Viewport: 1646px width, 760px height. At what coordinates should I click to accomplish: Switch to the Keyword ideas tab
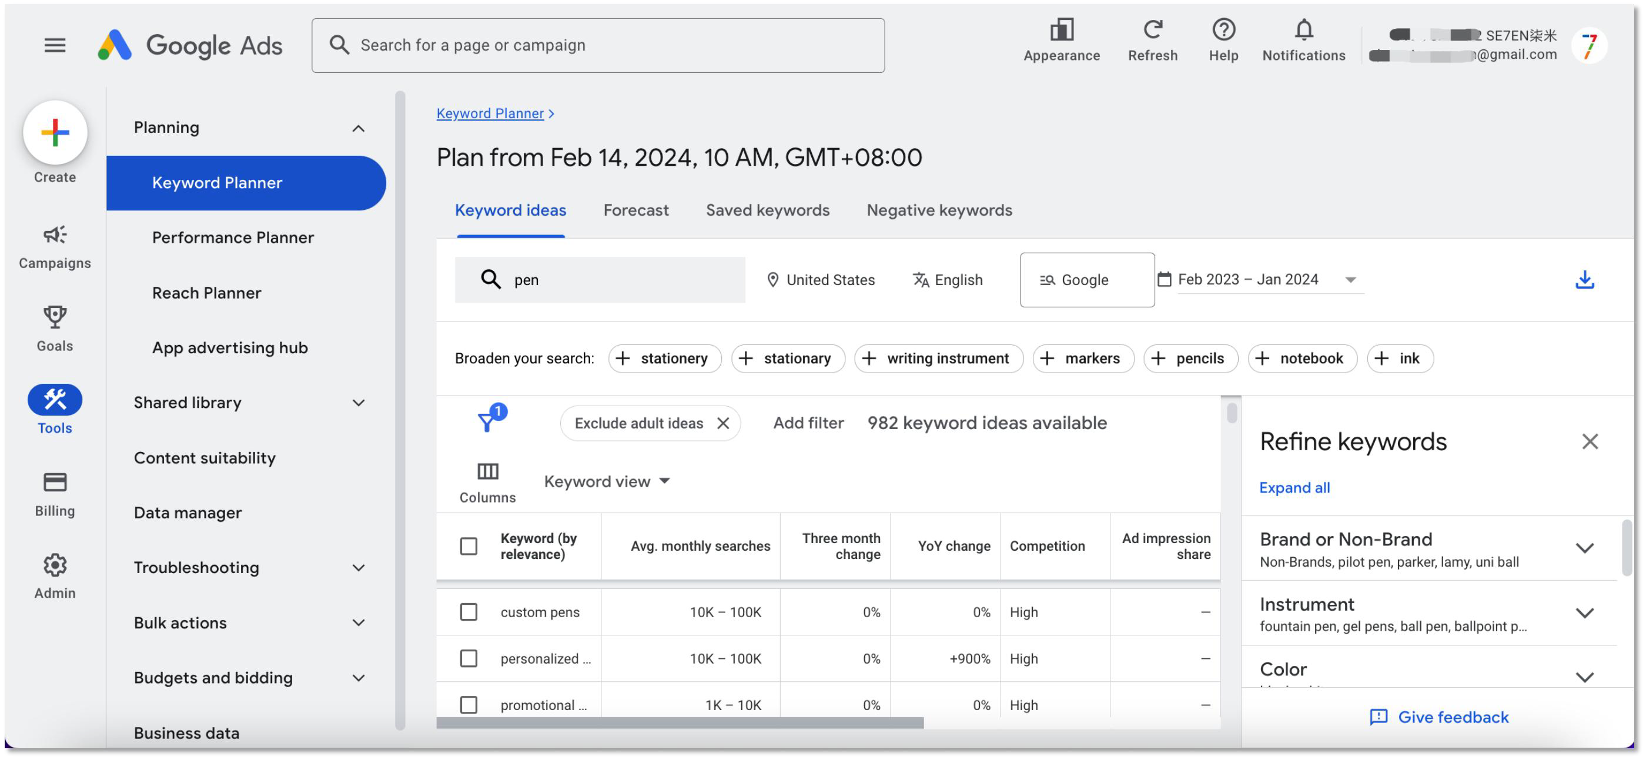pyautogui.click(x=510, y=210)
